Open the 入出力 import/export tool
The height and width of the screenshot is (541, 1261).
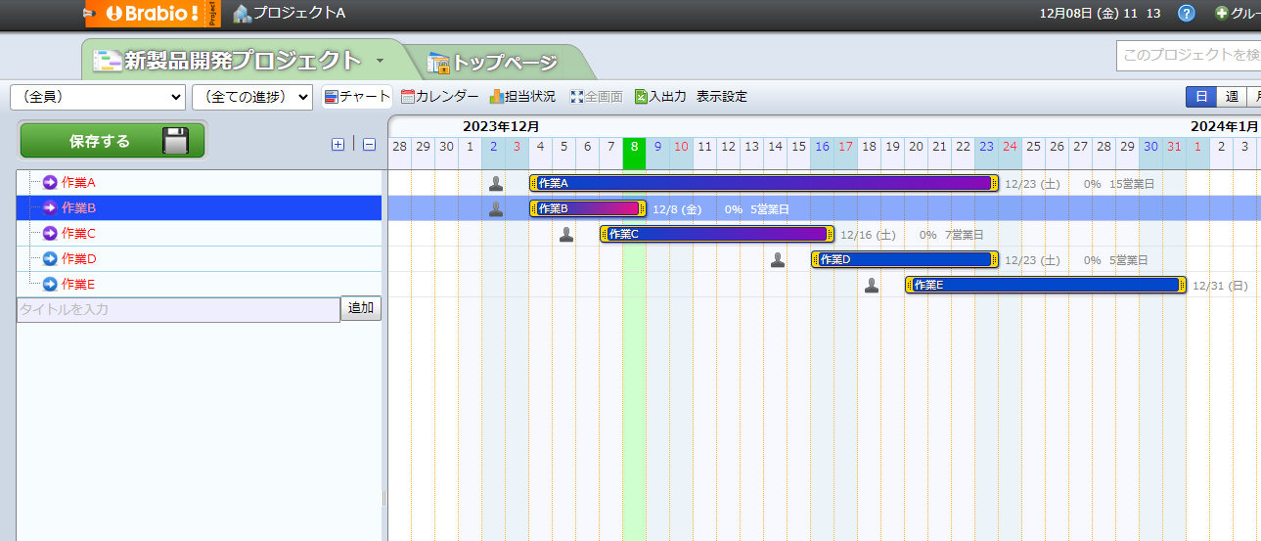(x=660, y=97)
